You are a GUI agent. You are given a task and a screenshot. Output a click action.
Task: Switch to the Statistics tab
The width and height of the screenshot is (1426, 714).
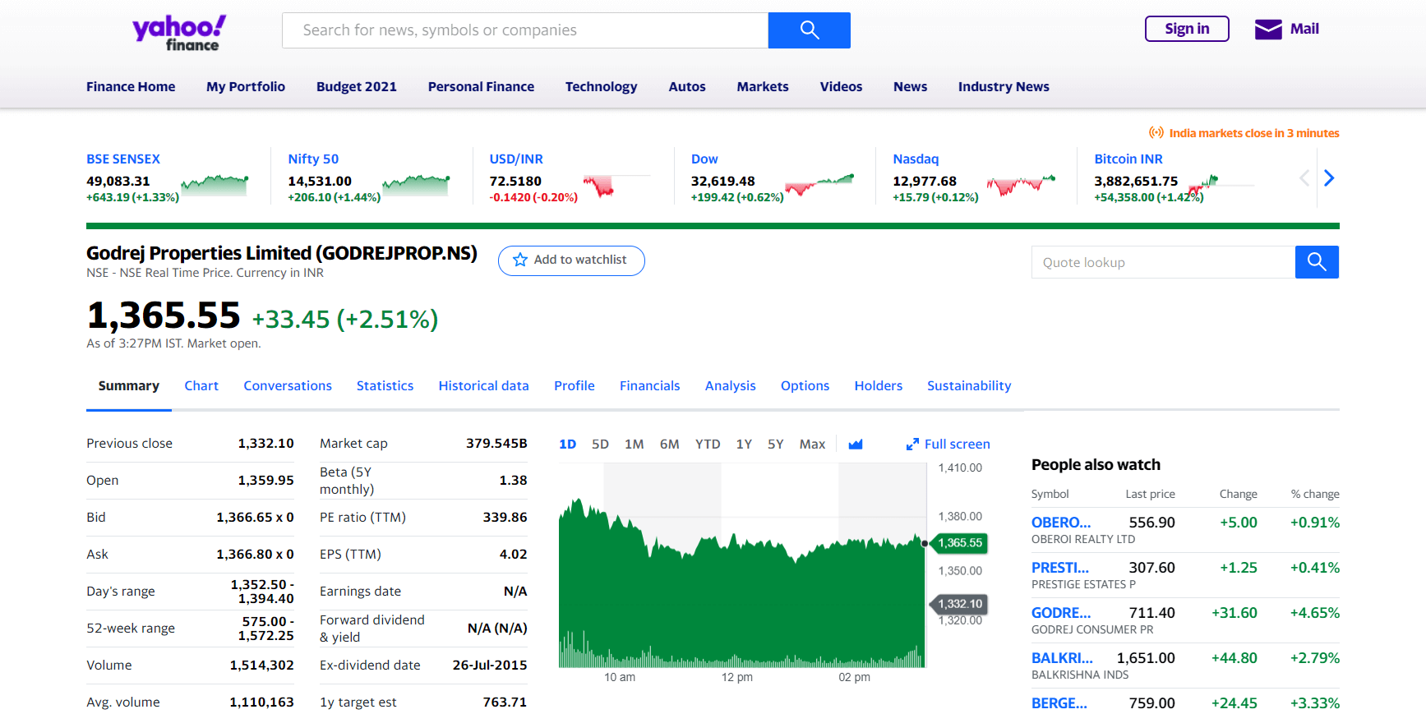385,386
